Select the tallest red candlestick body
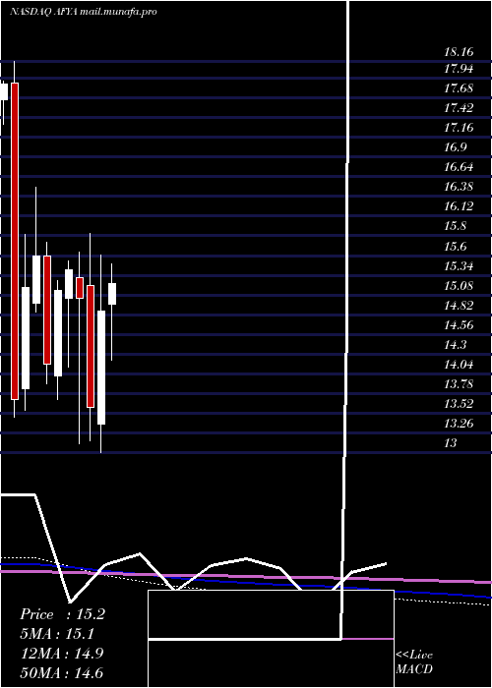 click(x=15, y=242)
